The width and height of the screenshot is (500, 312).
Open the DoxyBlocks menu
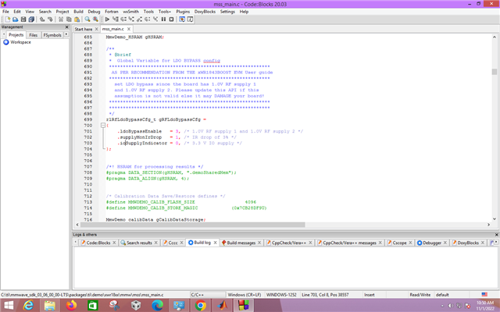click(x=205, y=12)
